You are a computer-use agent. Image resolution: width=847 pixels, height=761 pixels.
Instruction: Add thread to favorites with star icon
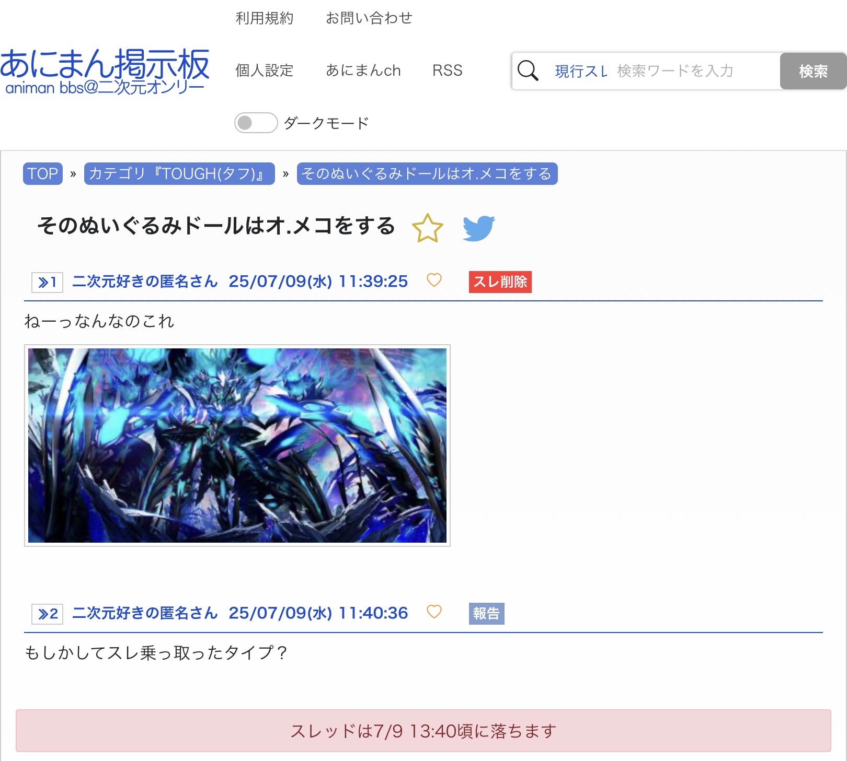(x=428, y=228)
